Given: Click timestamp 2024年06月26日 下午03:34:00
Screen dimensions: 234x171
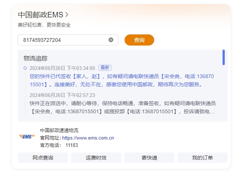Looking at the screenshot, I should 62,68.
